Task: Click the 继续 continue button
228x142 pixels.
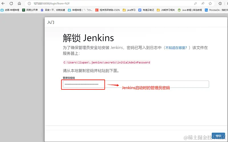Action: (x=218, y=136)
